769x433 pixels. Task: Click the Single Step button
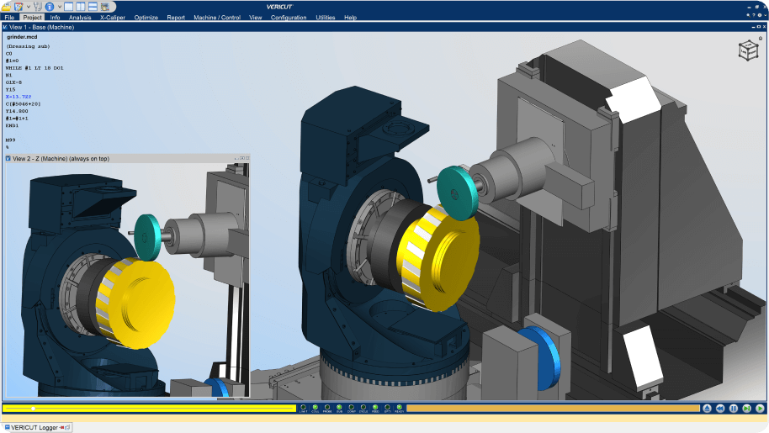click(x=746, y=409)
